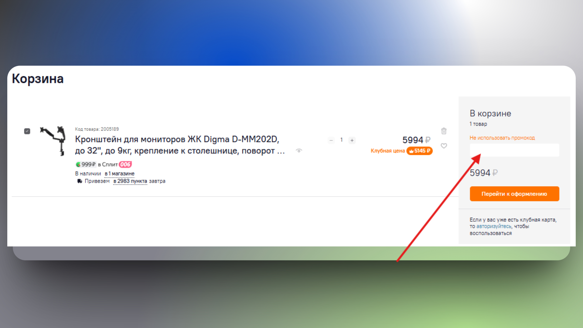Open the Кронштейн для мониторов product title
This screenshot has height=328, width=583.
tap(180, 145)
